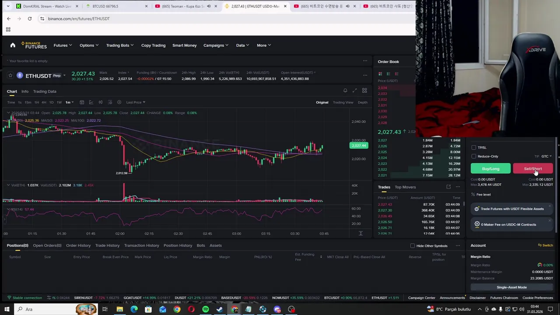
Task: Open the Binance home icon
Action: [x=13, y=45]
